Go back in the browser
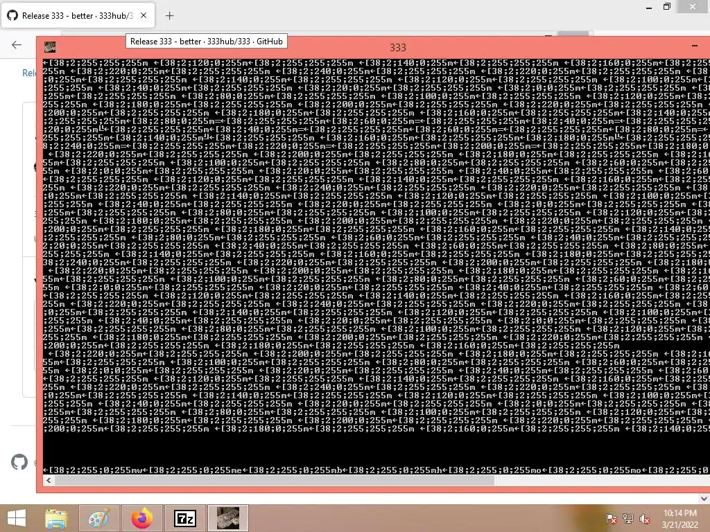The image size is (710, 532). pyautogui.click(x=17, y=44)
